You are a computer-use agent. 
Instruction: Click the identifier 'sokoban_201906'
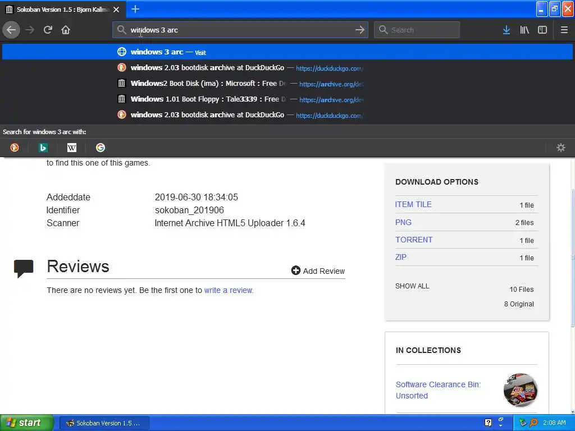click(x=189, y=210)
